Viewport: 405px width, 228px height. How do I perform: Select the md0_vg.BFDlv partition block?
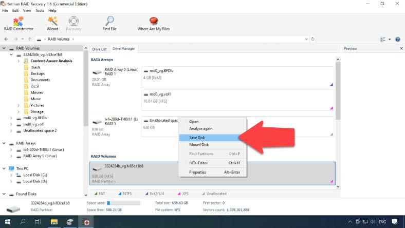[237, 77]
